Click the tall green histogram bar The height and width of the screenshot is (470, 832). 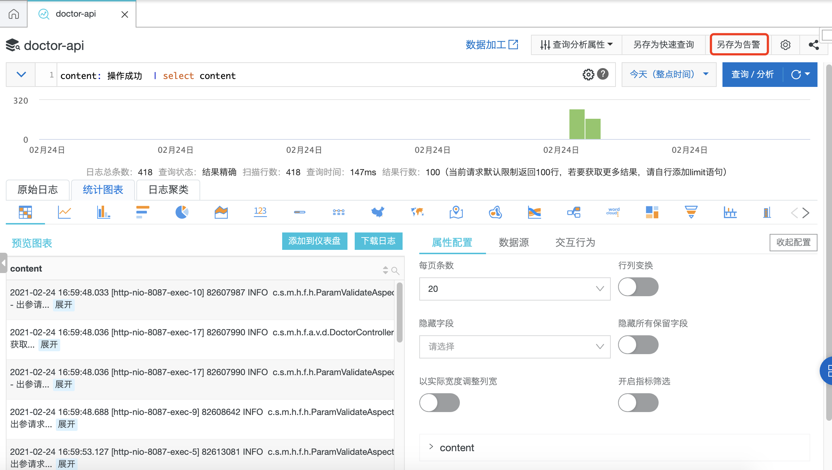click(577, 124)
